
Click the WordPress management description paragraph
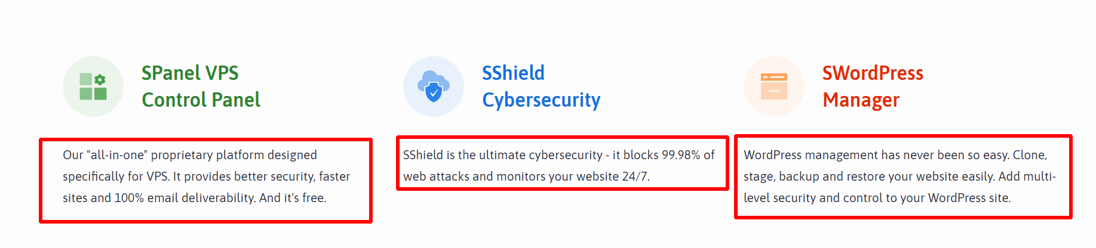[899, 176]
